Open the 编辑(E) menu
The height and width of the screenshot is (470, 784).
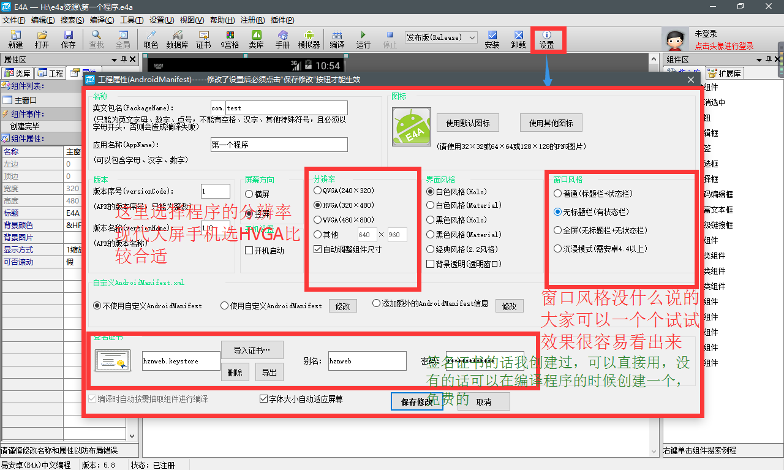tap(43, 20)
